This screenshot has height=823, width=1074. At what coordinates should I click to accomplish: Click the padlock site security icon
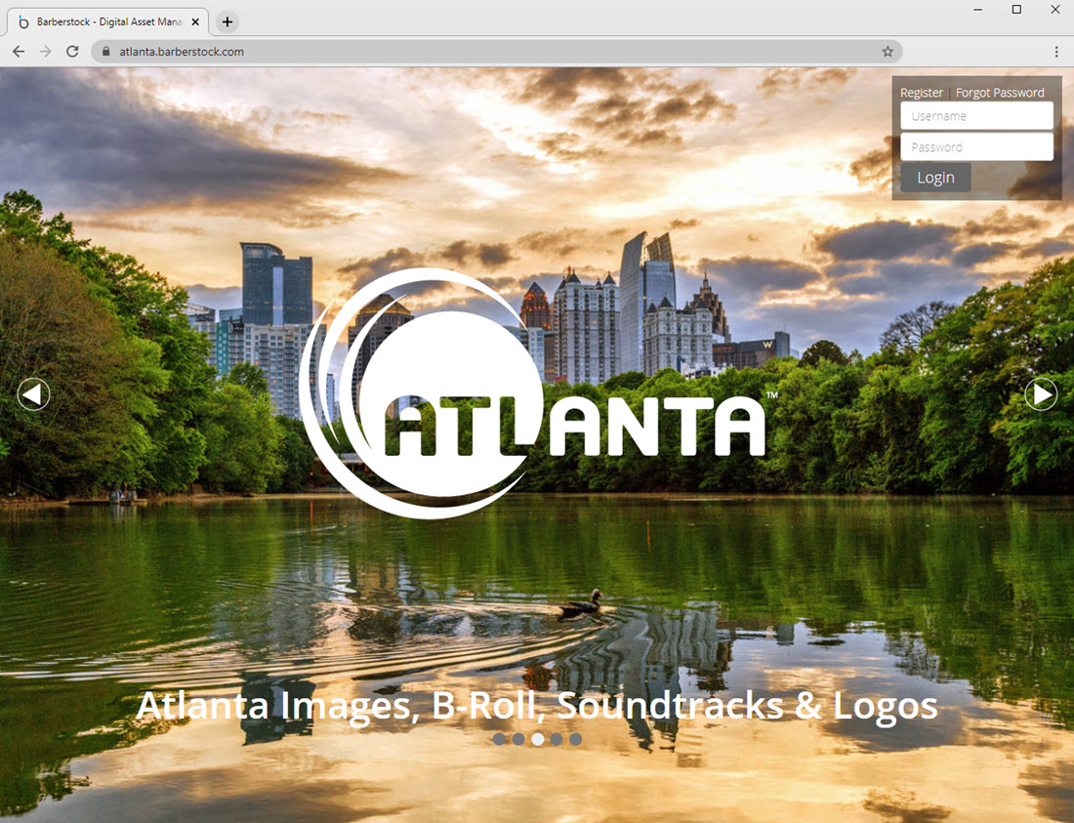click(x=105, y=52)
